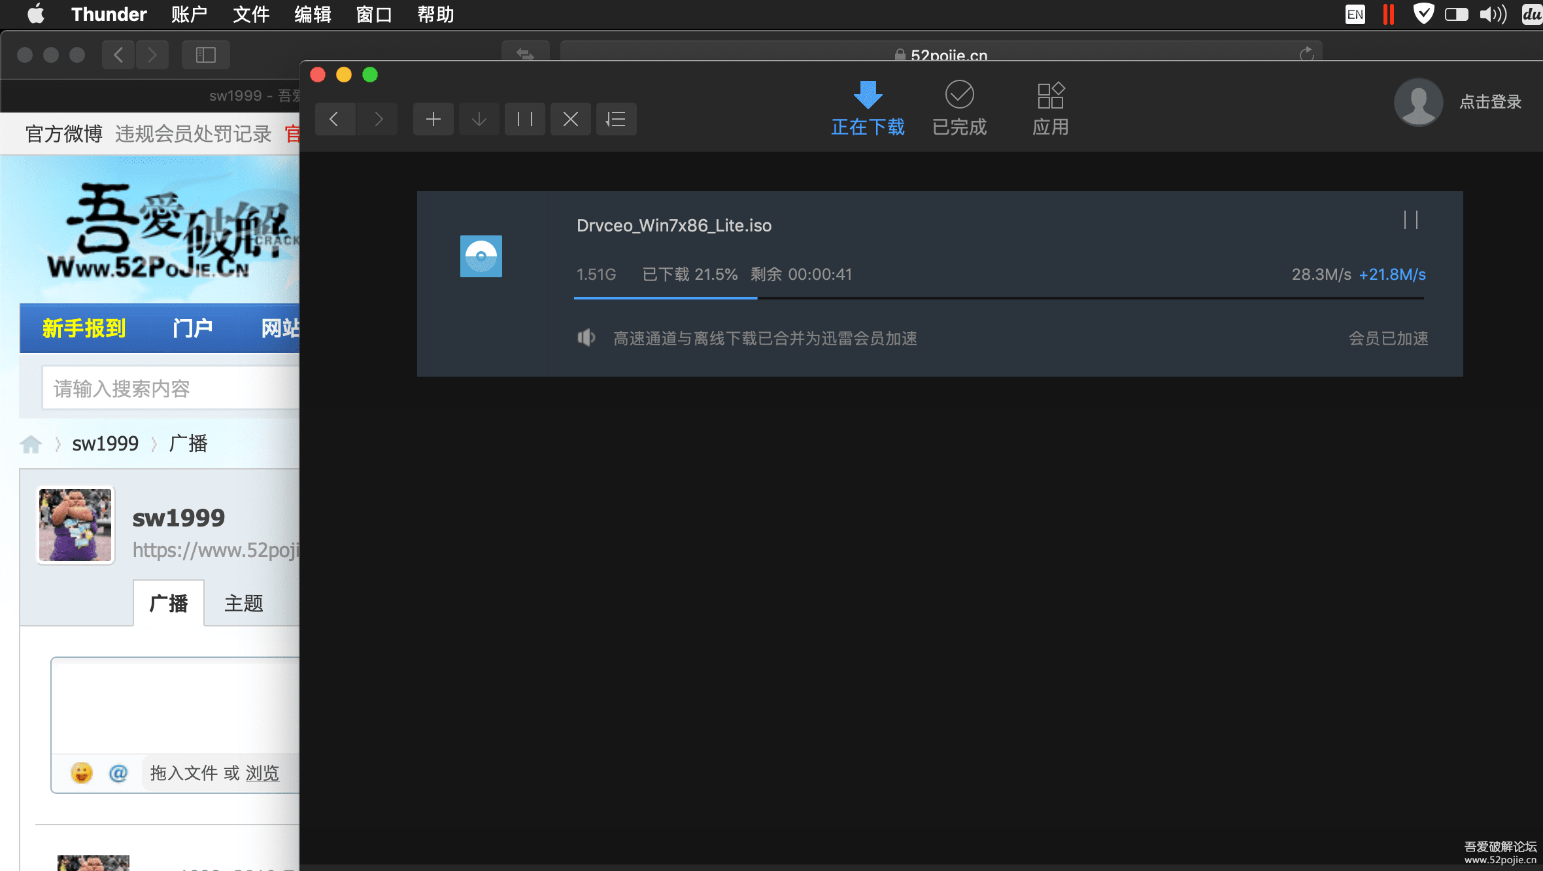The width and height of the screenshot is (1543, 871).
Task: Click the Drvceo_Win7x86_Lite.iso file thumbnail
Action: point(481,256)
